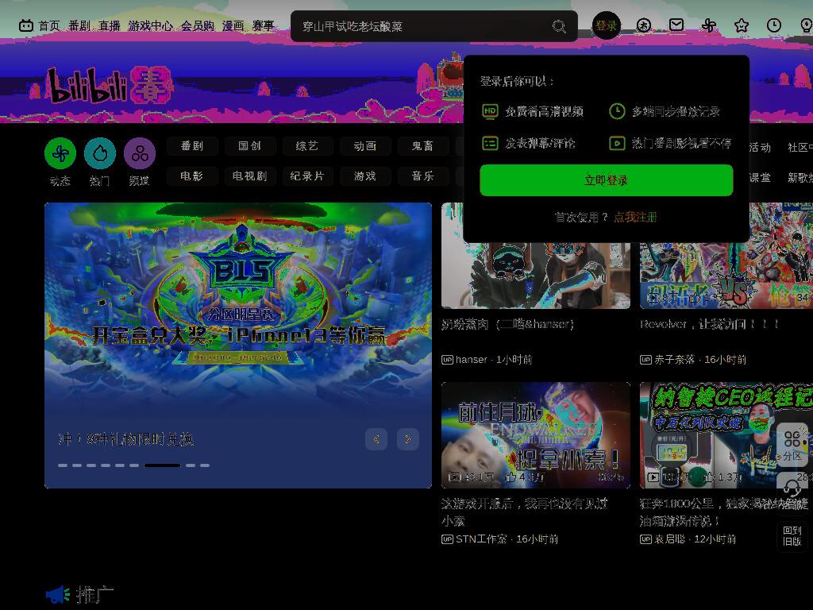This screenshot has width=813, height=610.
Task: Open carousel caption 冲！8种礼物限时兑换
Action: (x=126, y=440)
